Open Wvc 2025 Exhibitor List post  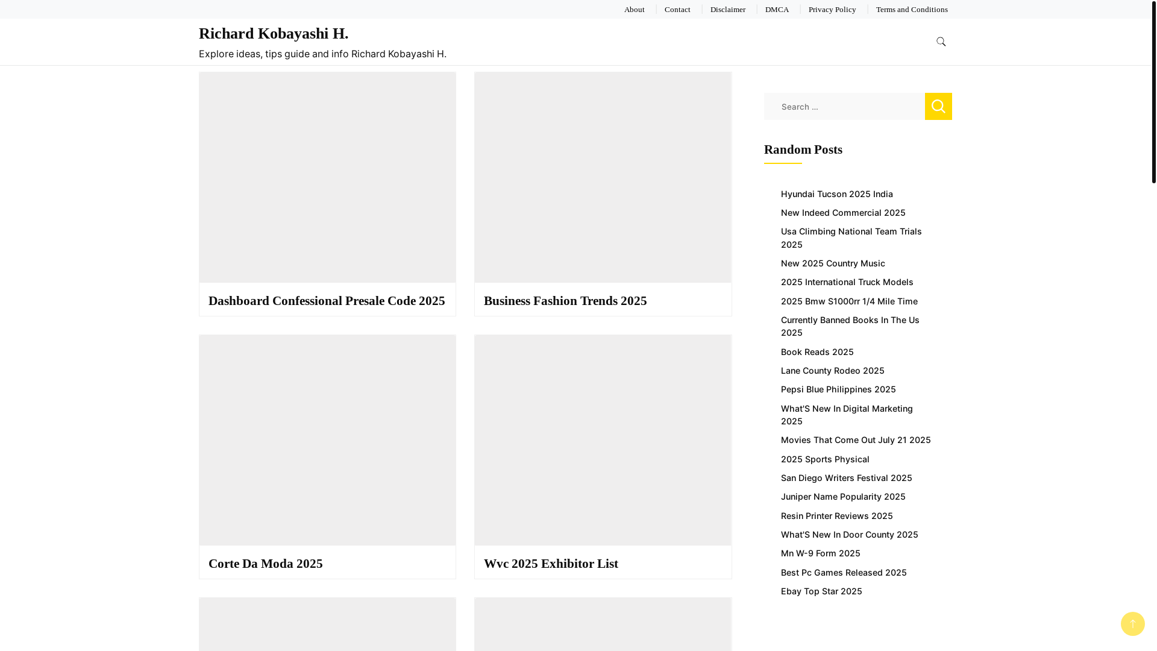click(x=551, y=564)
